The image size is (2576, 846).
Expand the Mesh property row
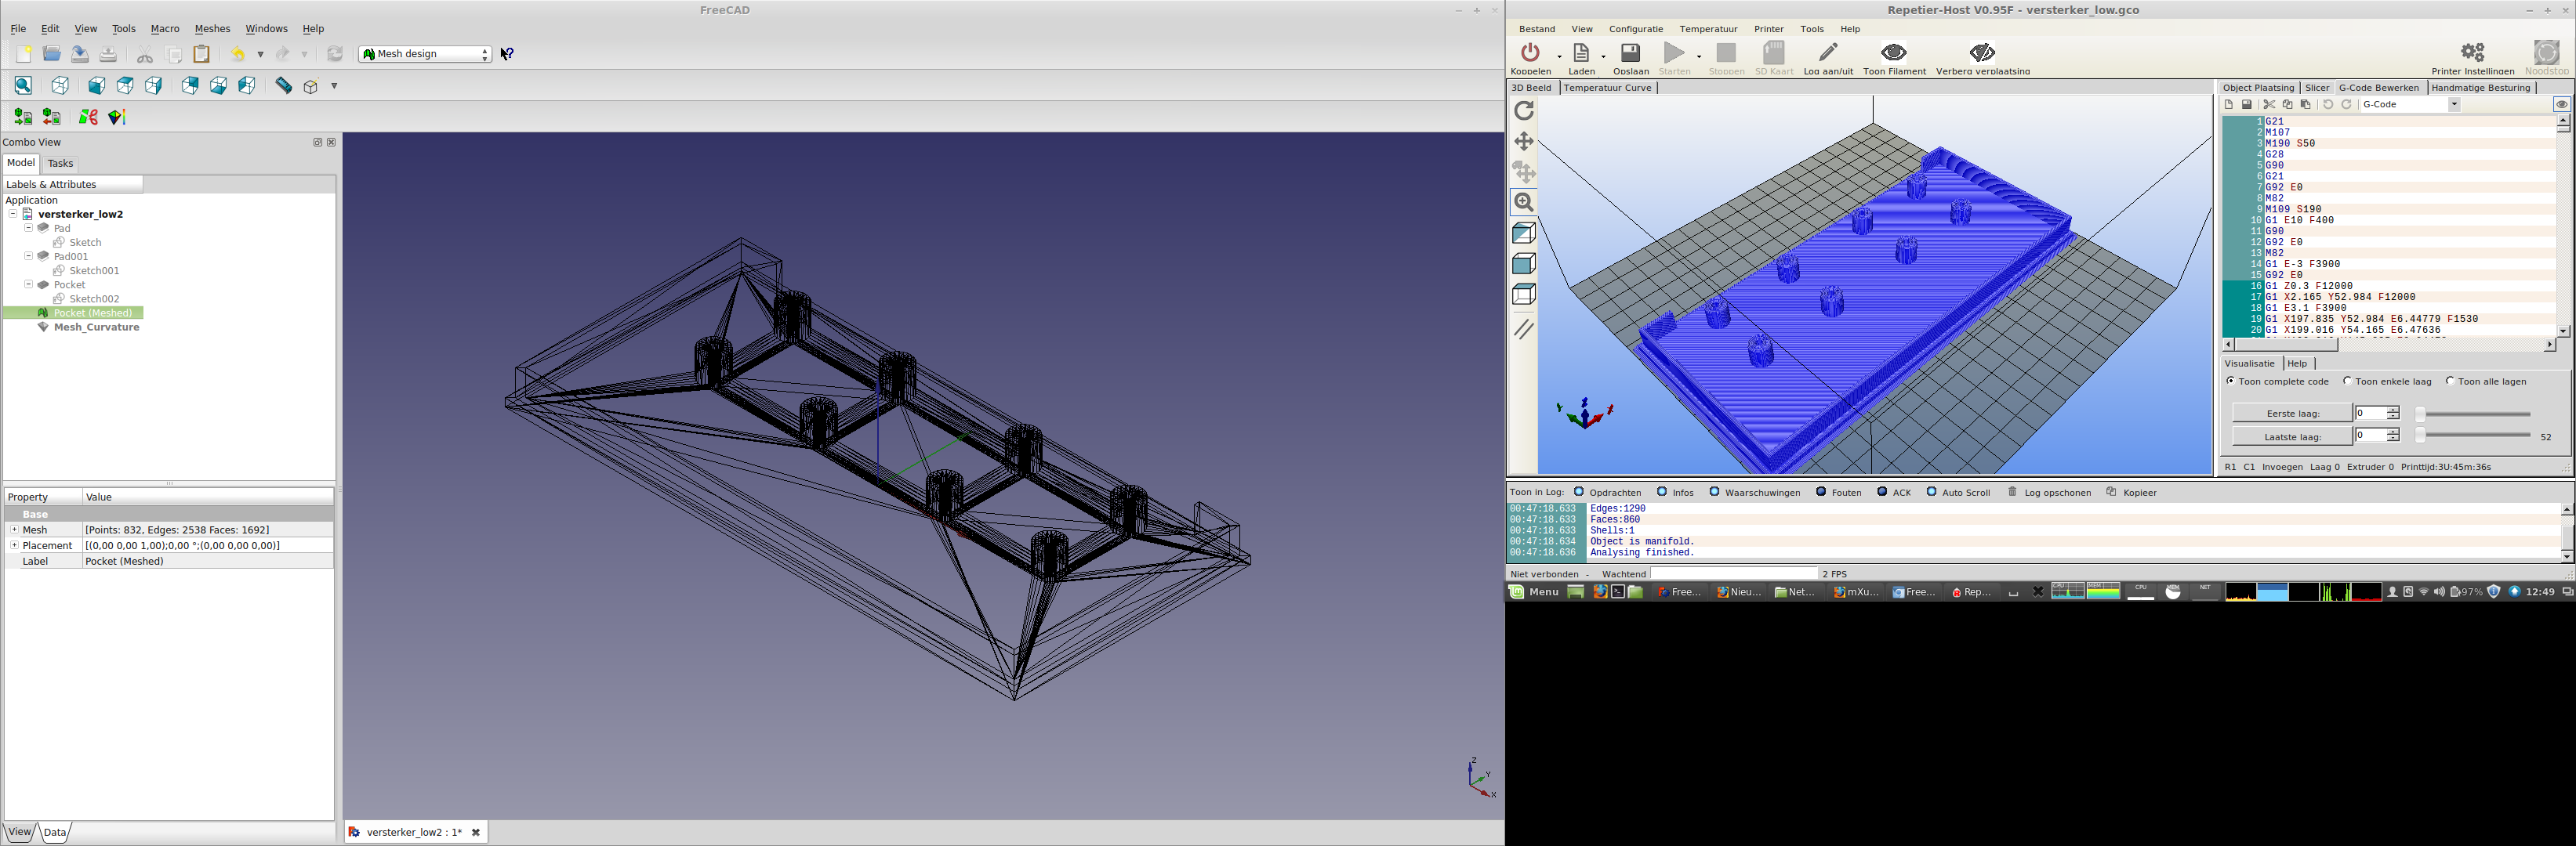click(14, 530)
